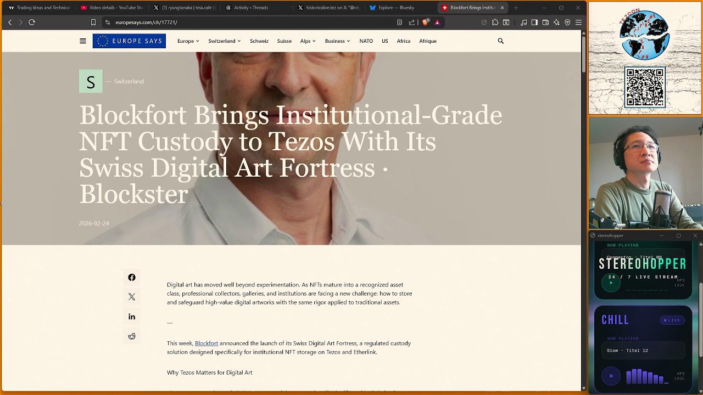Image resolution: width=703 pixels, height=395 pixels.
Task: Bookmark this page
Action: [93, 22]
